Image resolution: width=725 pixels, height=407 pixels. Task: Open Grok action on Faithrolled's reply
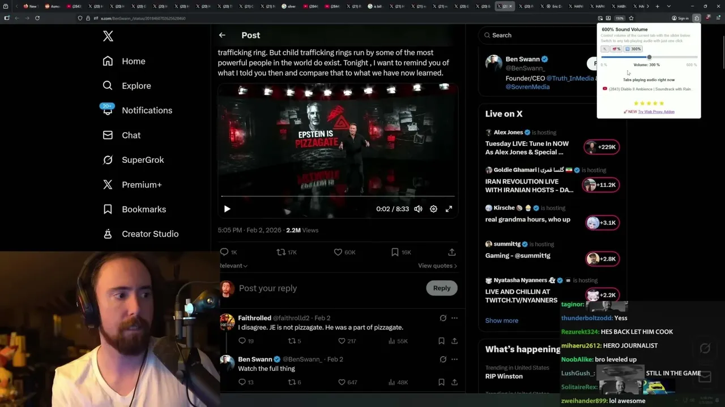click(x=443, y=318)
